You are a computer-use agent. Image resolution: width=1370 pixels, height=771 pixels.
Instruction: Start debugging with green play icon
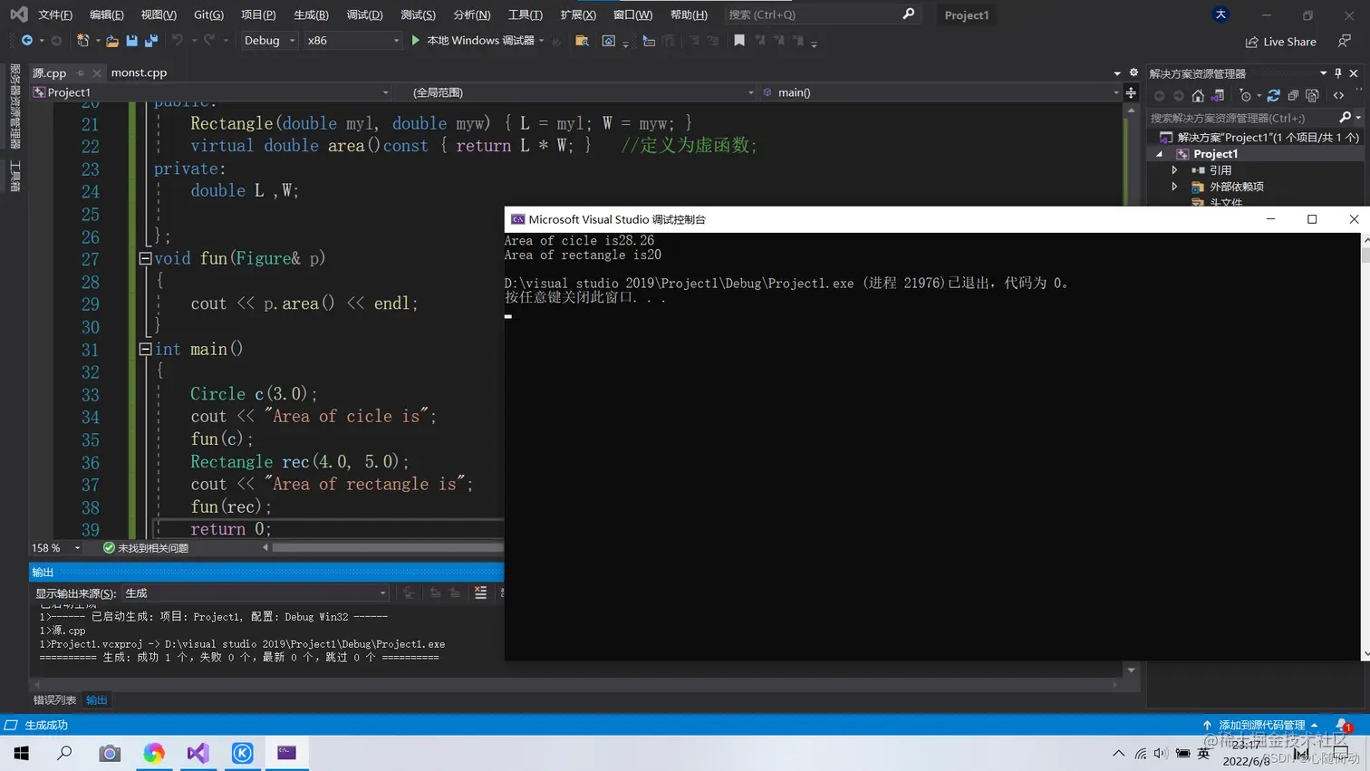416,40
